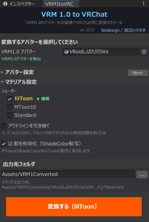This screenshot has height=222, width=149.
Task: Switch to the インスペクター tab
Action: click(x=19, y=4)
